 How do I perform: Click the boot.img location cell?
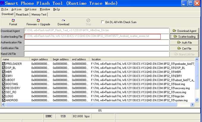pos(138,84)
